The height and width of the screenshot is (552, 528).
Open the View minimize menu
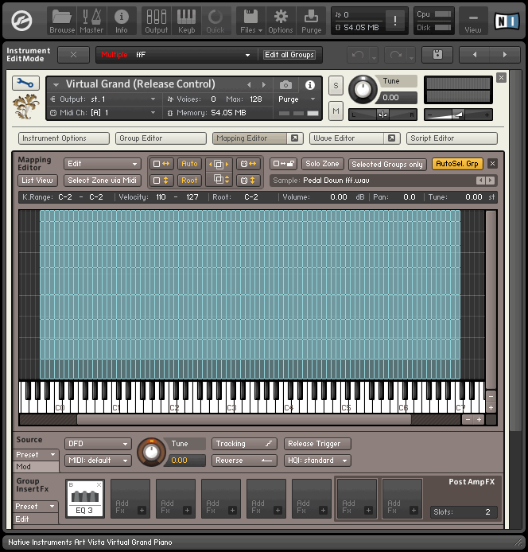[473, 21]
